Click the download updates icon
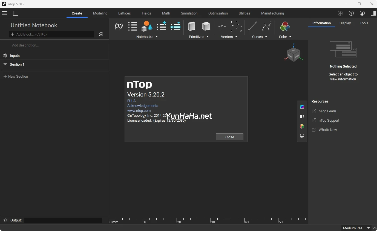The image size is (377, 231). tap(340, 13)
